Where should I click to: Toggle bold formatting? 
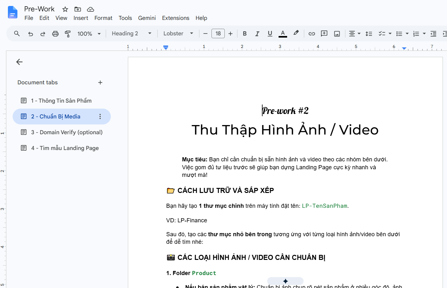click(245, 33)
